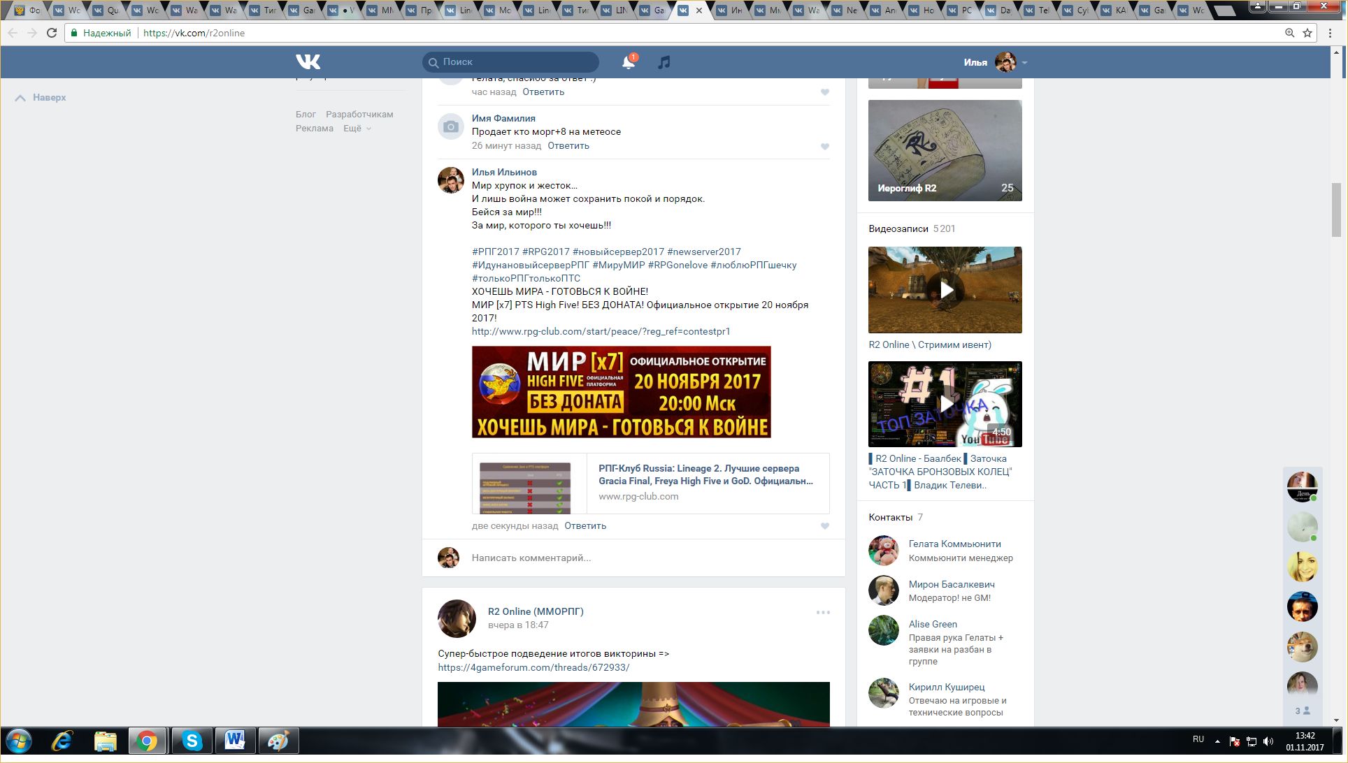Expand Илья profile dropdown menu
The height and width of the screenshot is (763, 1348).
(x=1024, y=63)
